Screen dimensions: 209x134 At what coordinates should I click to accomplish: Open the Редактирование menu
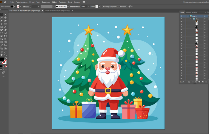coord(21,2)
